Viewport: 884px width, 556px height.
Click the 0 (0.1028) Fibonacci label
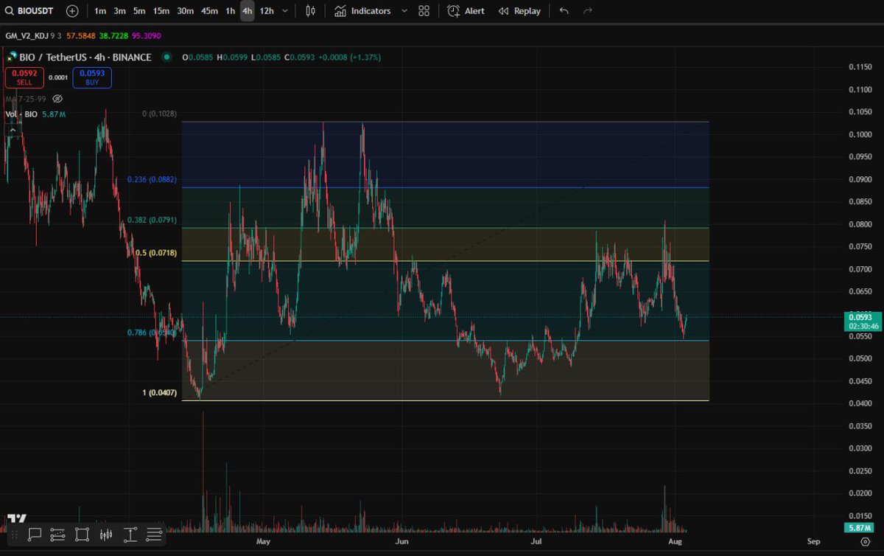click(159, 114)
